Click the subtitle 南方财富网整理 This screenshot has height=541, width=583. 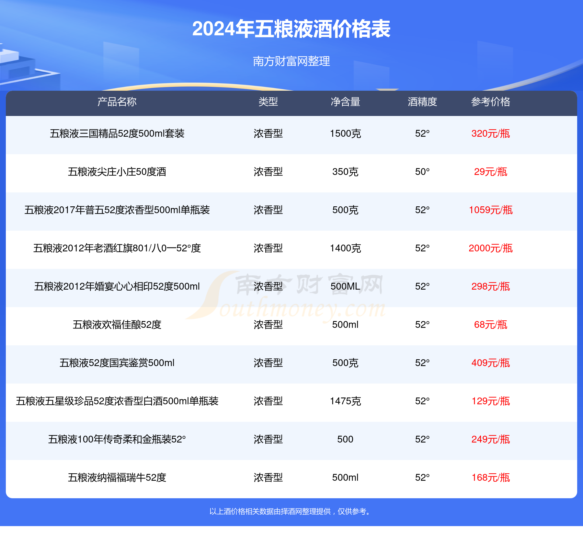point(291,61)
